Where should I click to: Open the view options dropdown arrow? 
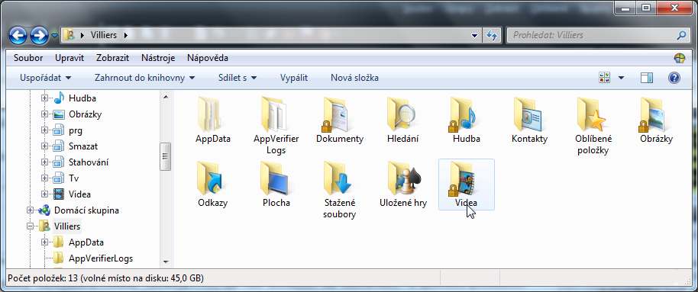(621, 78)
